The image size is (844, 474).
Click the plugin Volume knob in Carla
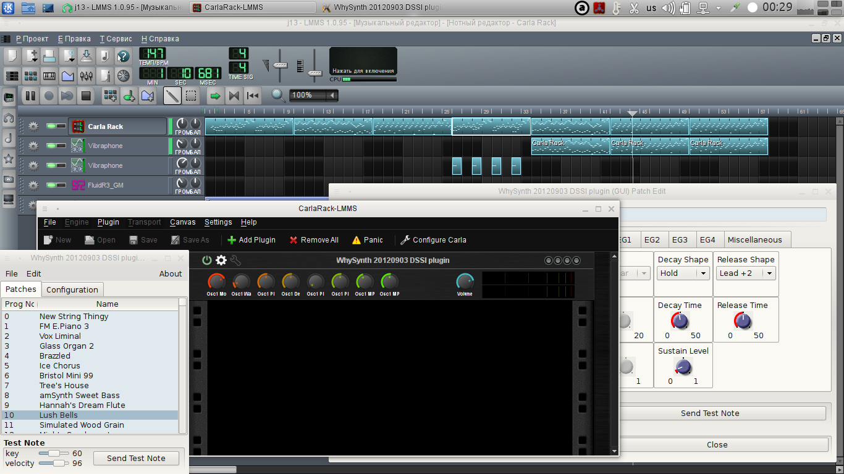tap(465, 282)
